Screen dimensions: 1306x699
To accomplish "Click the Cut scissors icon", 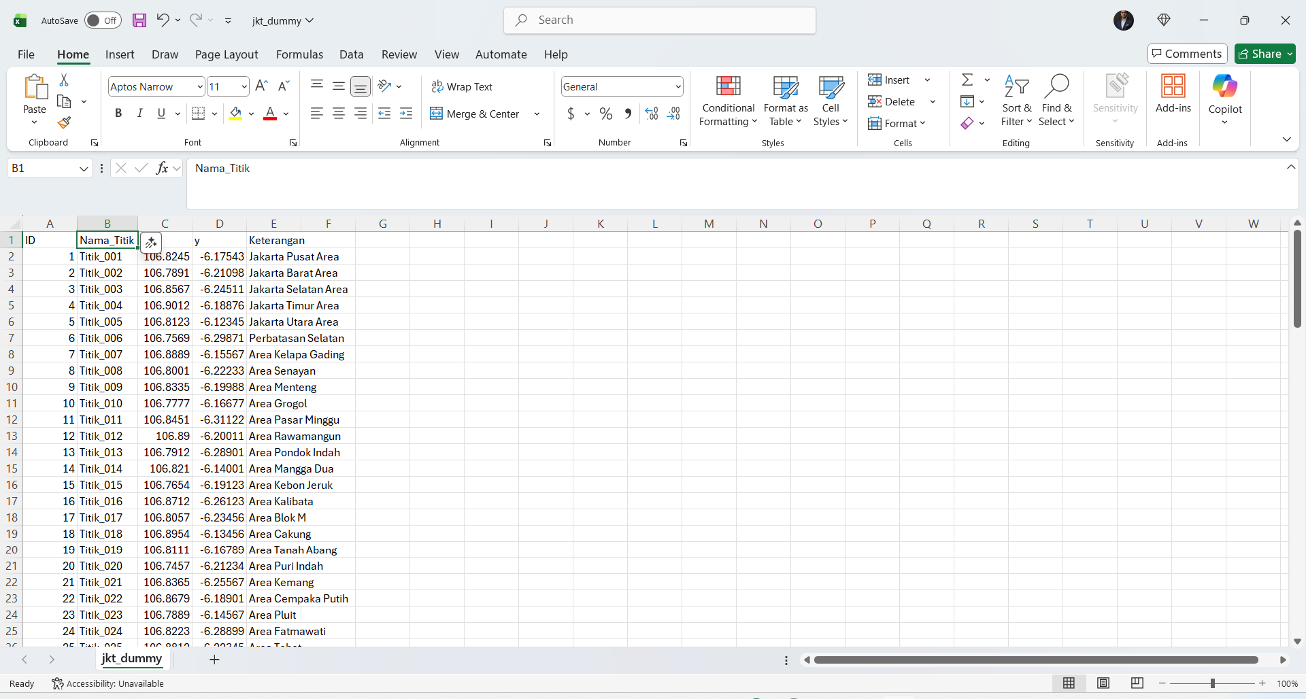I will pyautogui.click(x=64, y=80).
